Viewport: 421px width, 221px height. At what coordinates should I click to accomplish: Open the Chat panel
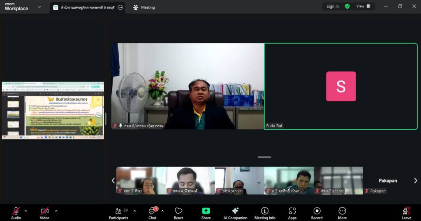152,212
